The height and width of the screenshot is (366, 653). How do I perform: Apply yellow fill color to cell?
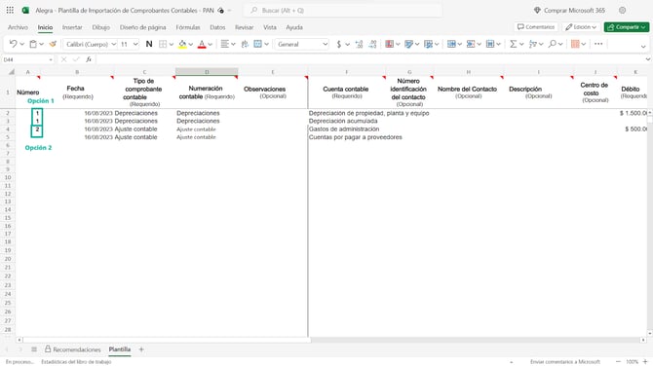pyautogui.click(x=182, y=44)
